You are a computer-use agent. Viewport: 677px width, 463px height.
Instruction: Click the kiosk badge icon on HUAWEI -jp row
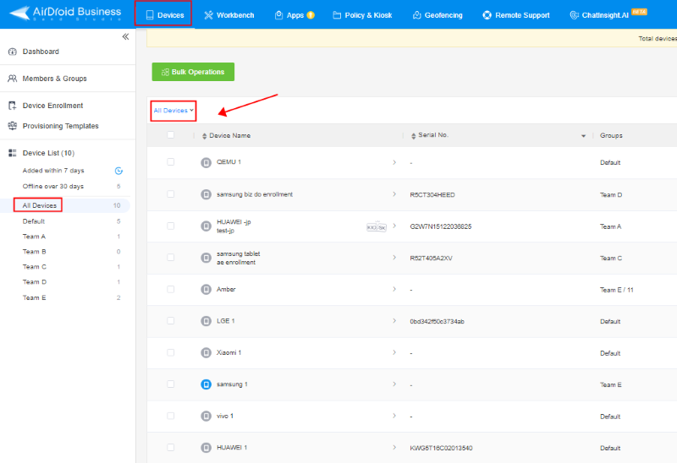click(x=376, y=226)
